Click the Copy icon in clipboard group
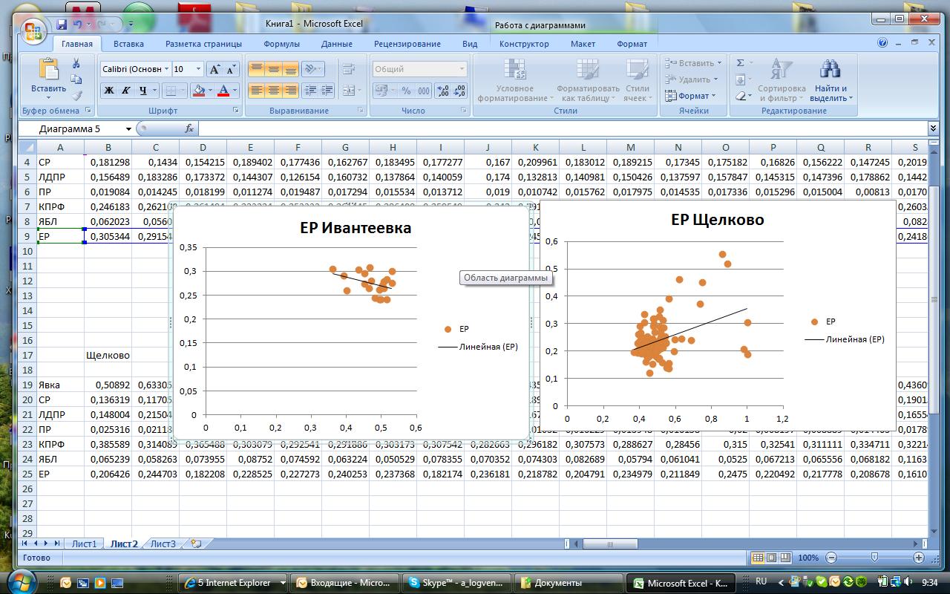The image size is (950, 594). click(x=76, y=80)
